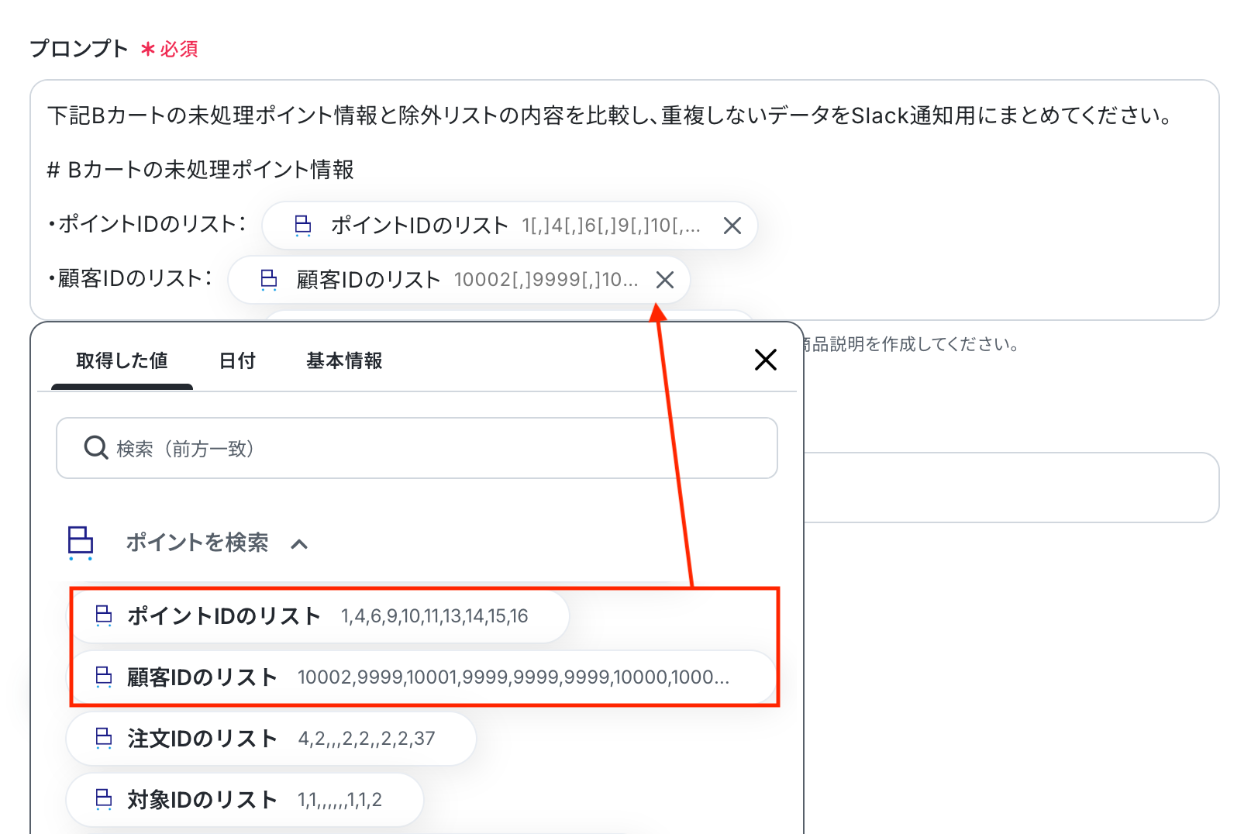Click the cart icon in prompt ポイントID chip
The image size is (1251, 834).
click(303, 226)
